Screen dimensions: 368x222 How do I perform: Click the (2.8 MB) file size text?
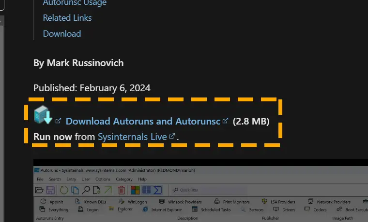(251, 121)
